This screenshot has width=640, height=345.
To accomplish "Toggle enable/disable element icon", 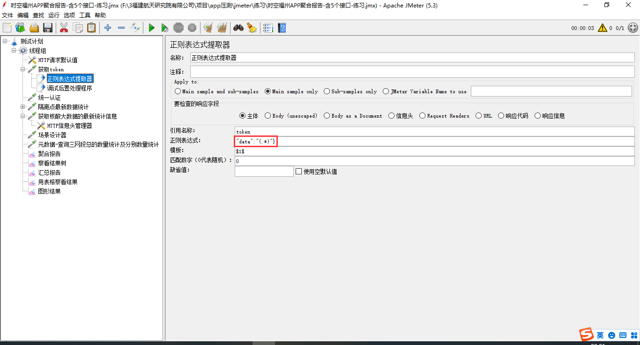I will pyautogui.click(x=135, y=28).
